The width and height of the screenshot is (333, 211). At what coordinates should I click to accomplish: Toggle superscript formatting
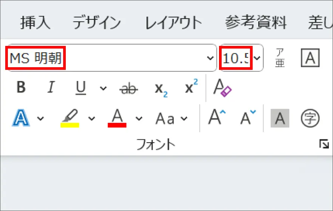click(191, 88)
